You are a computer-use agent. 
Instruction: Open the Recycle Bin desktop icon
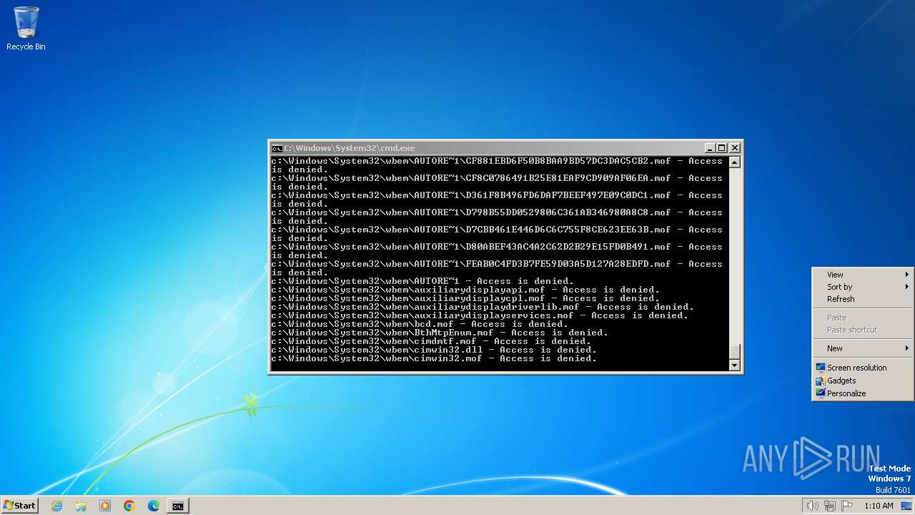click(26, 29)
